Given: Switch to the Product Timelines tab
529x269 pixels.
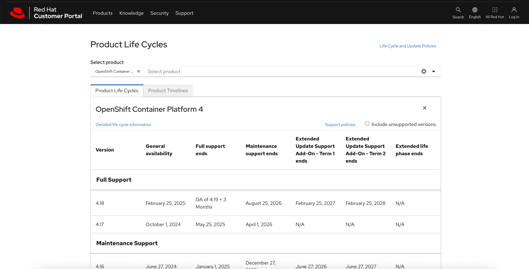Looking at the screenshot, I should point(168,90).
